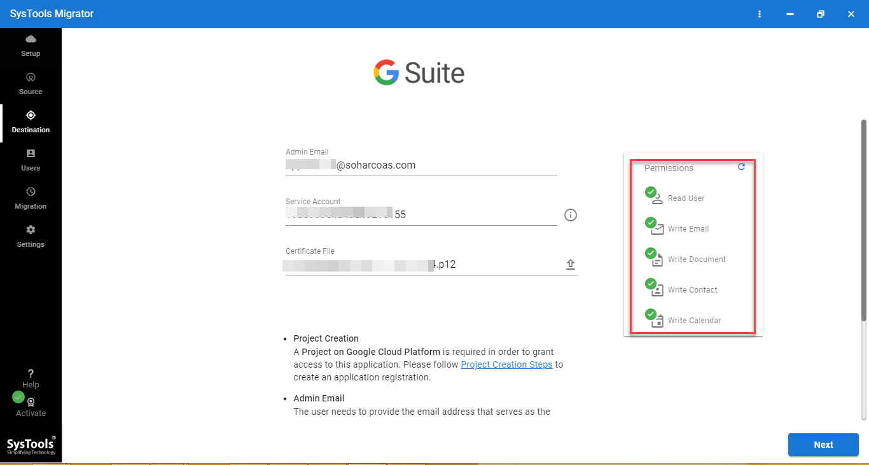
Task: Minimize the SysTools Migrator window
Action: pos(789,14)
